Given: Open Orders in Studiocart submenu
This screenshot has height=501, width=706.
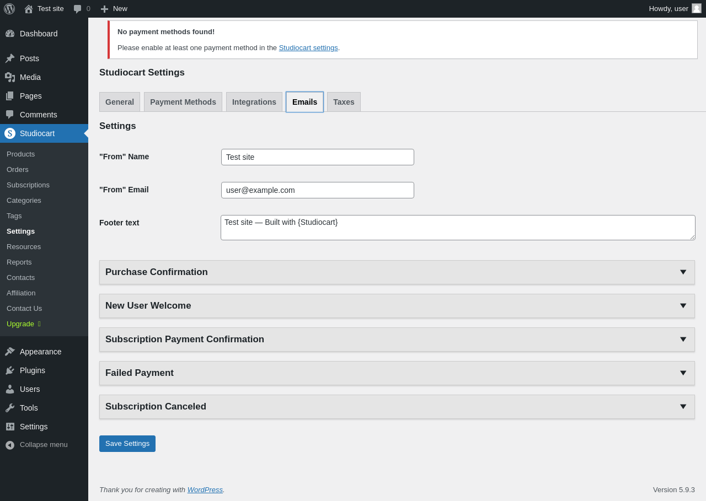Looking at the screenshot, I should [18, 170].
